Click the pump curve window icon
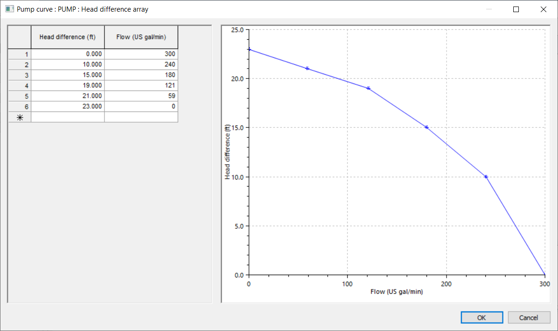This screenshot has width=558, height=331. point(9,9)
